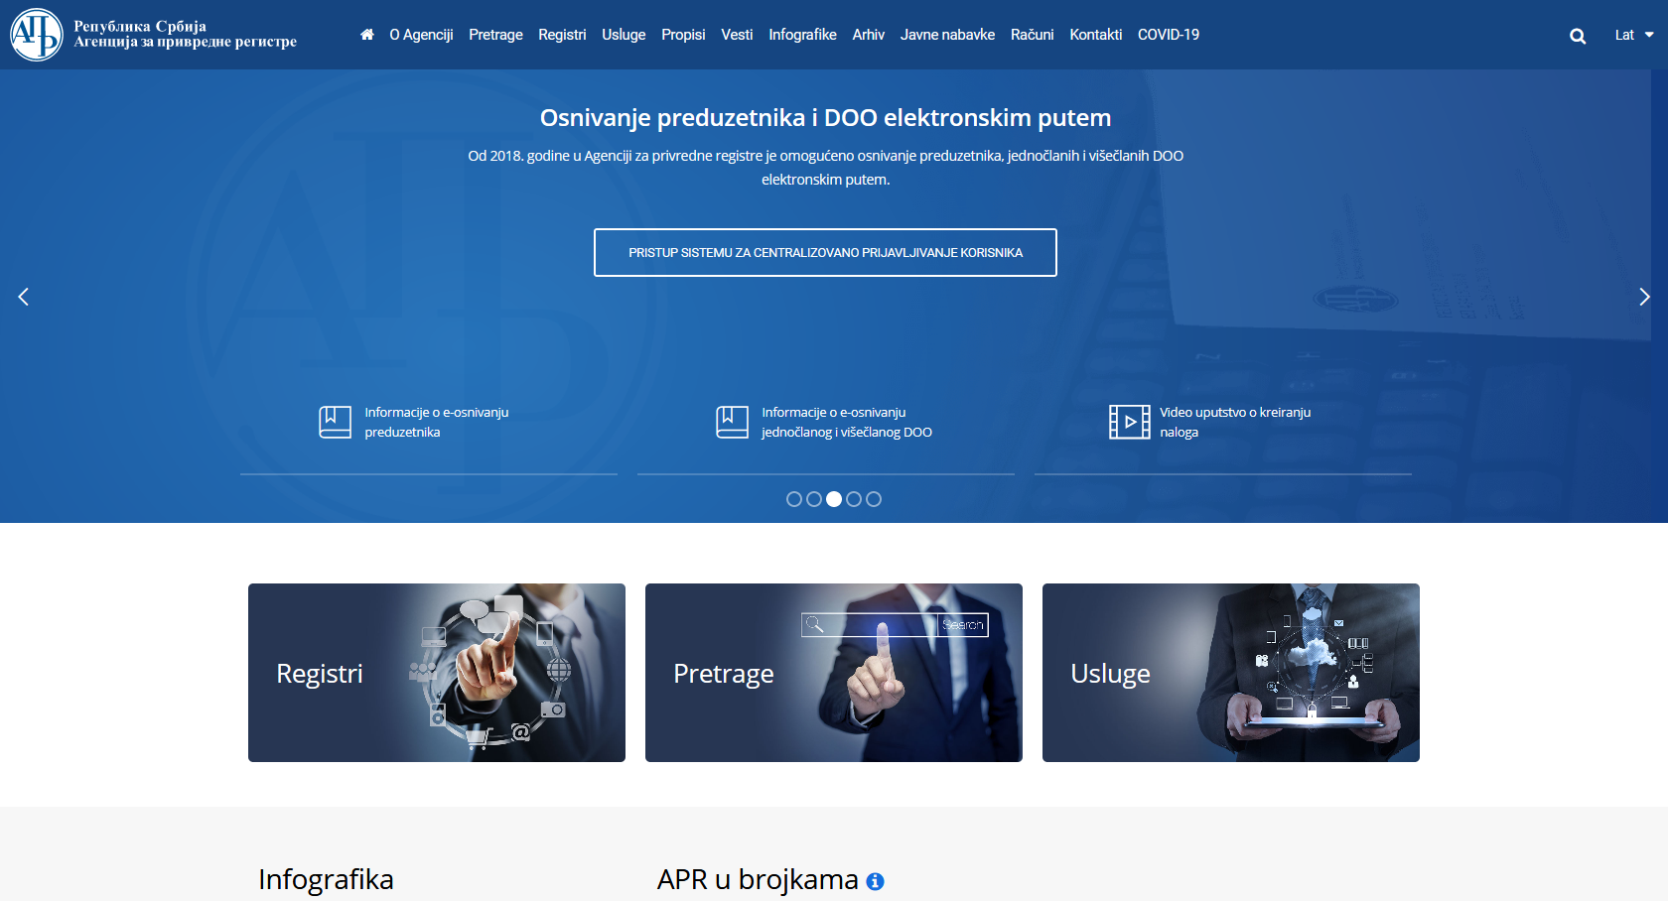The height and width of the screenshot is (901, 1668).
Task: Click the video icon for kreiranju naloga
Action: coord(1129,422)
